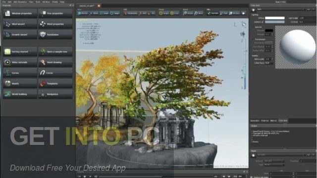Open the dropdown below Alpha scalar
Screen dimensions: 317x178
(x=269, y=63)
